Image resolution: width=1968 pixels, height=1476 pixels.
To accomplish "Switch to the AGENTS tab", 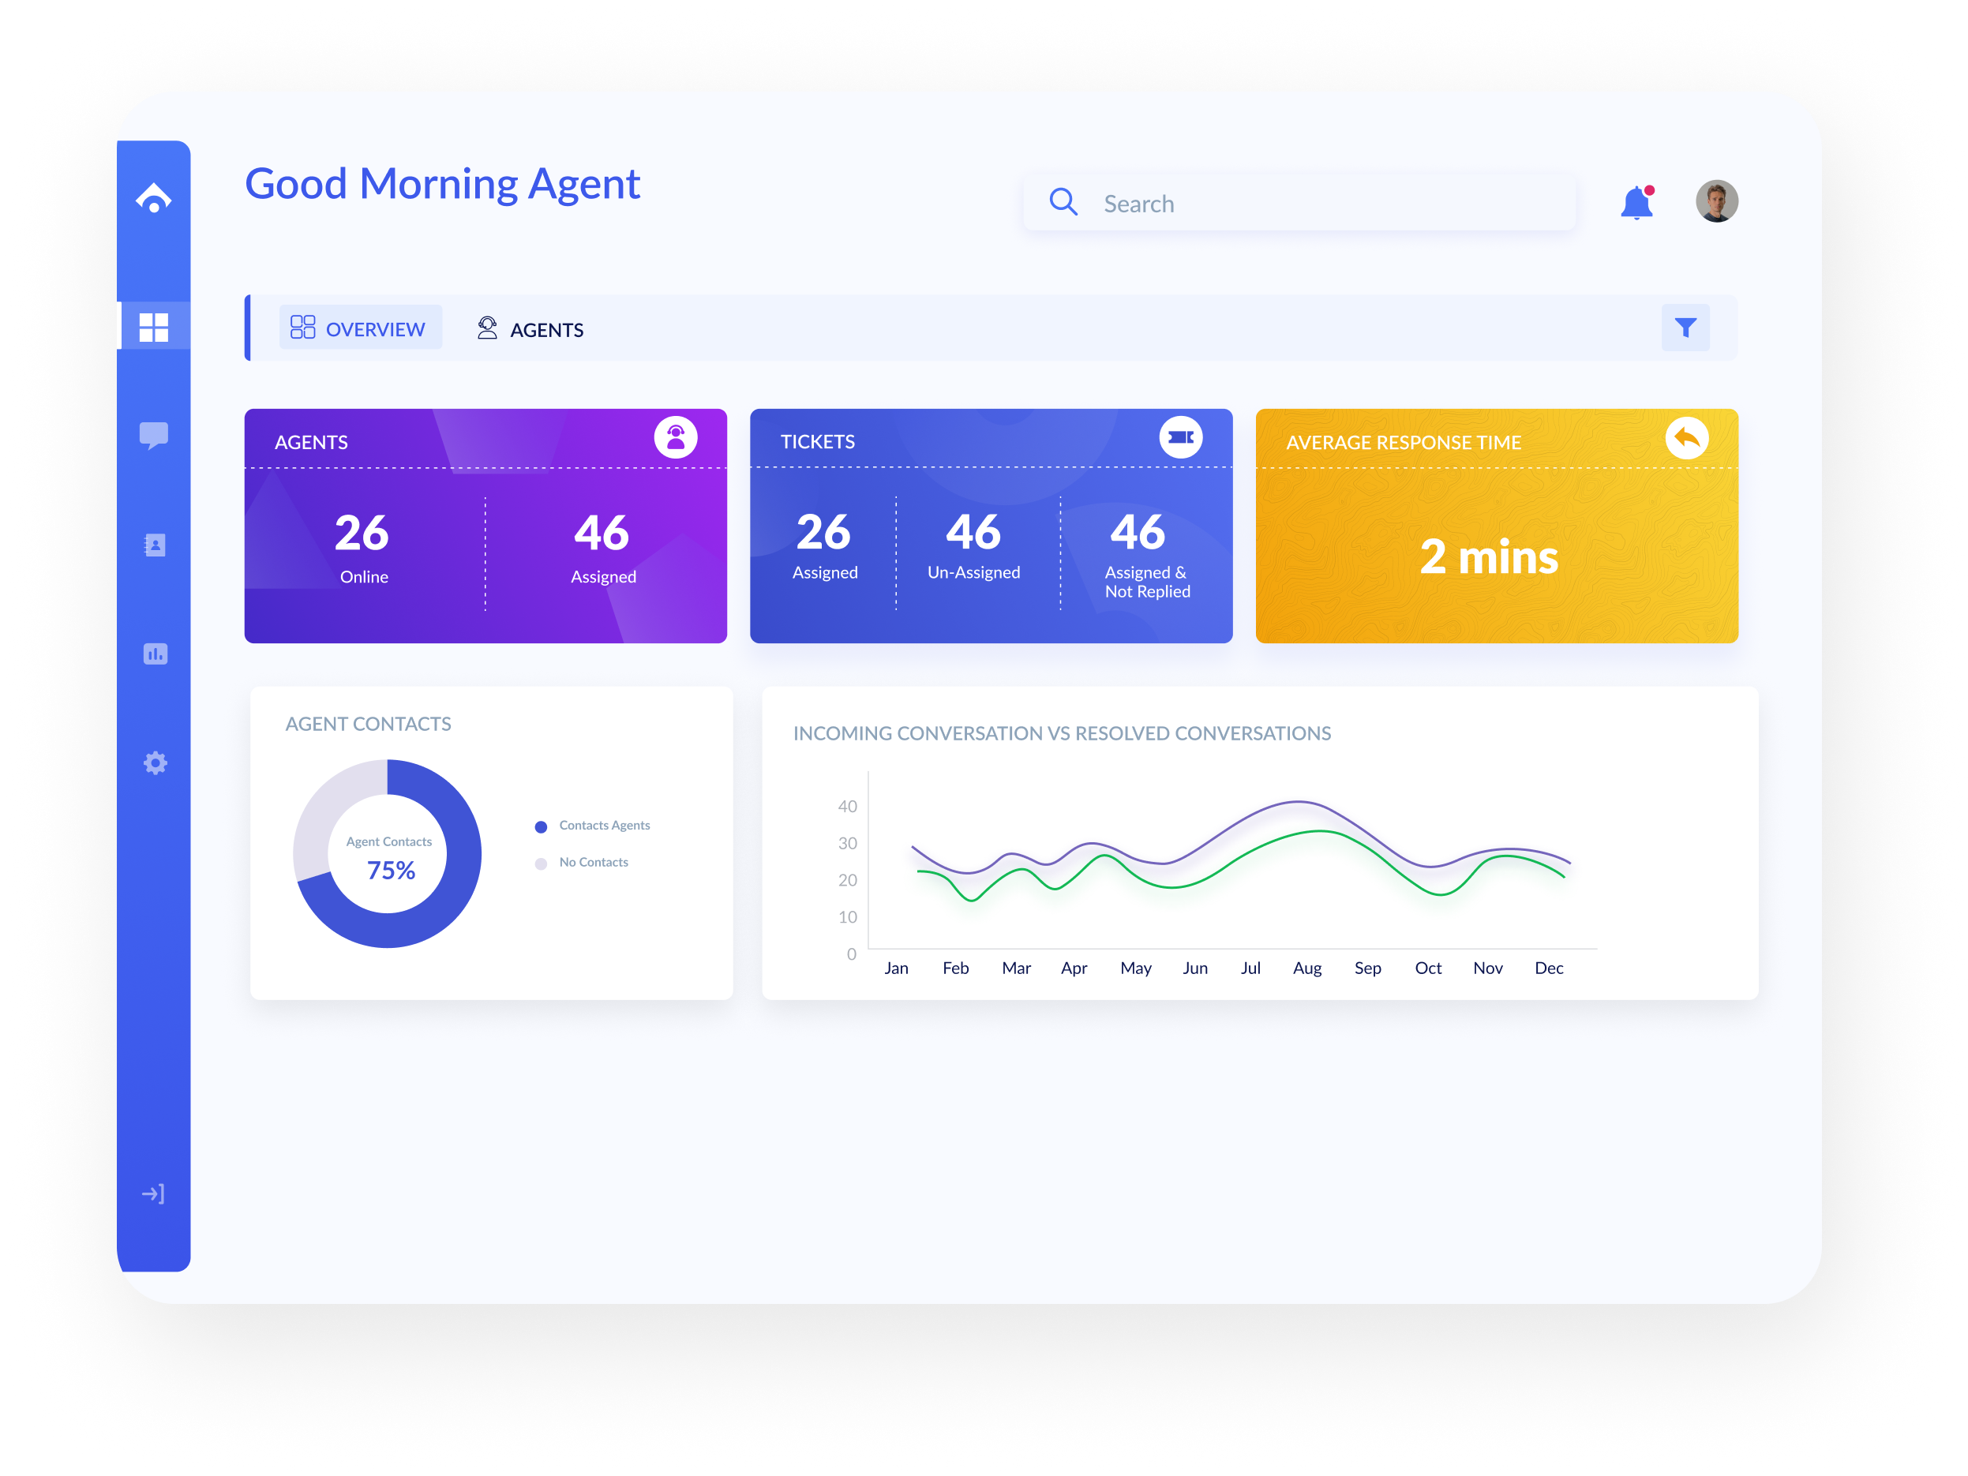I will click(x=530, y=328).
